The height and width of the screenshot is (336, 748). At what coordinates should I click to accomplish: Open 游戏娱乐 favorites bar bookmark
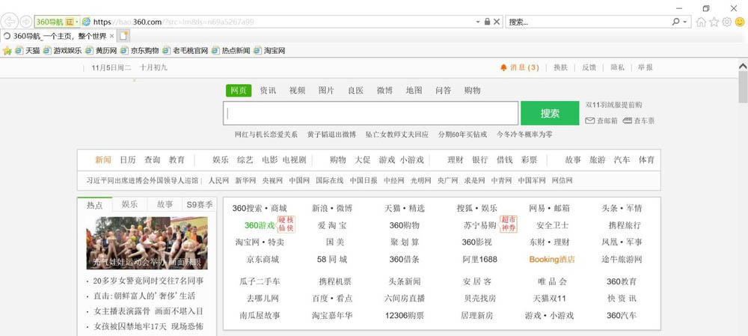pos(63,51)
